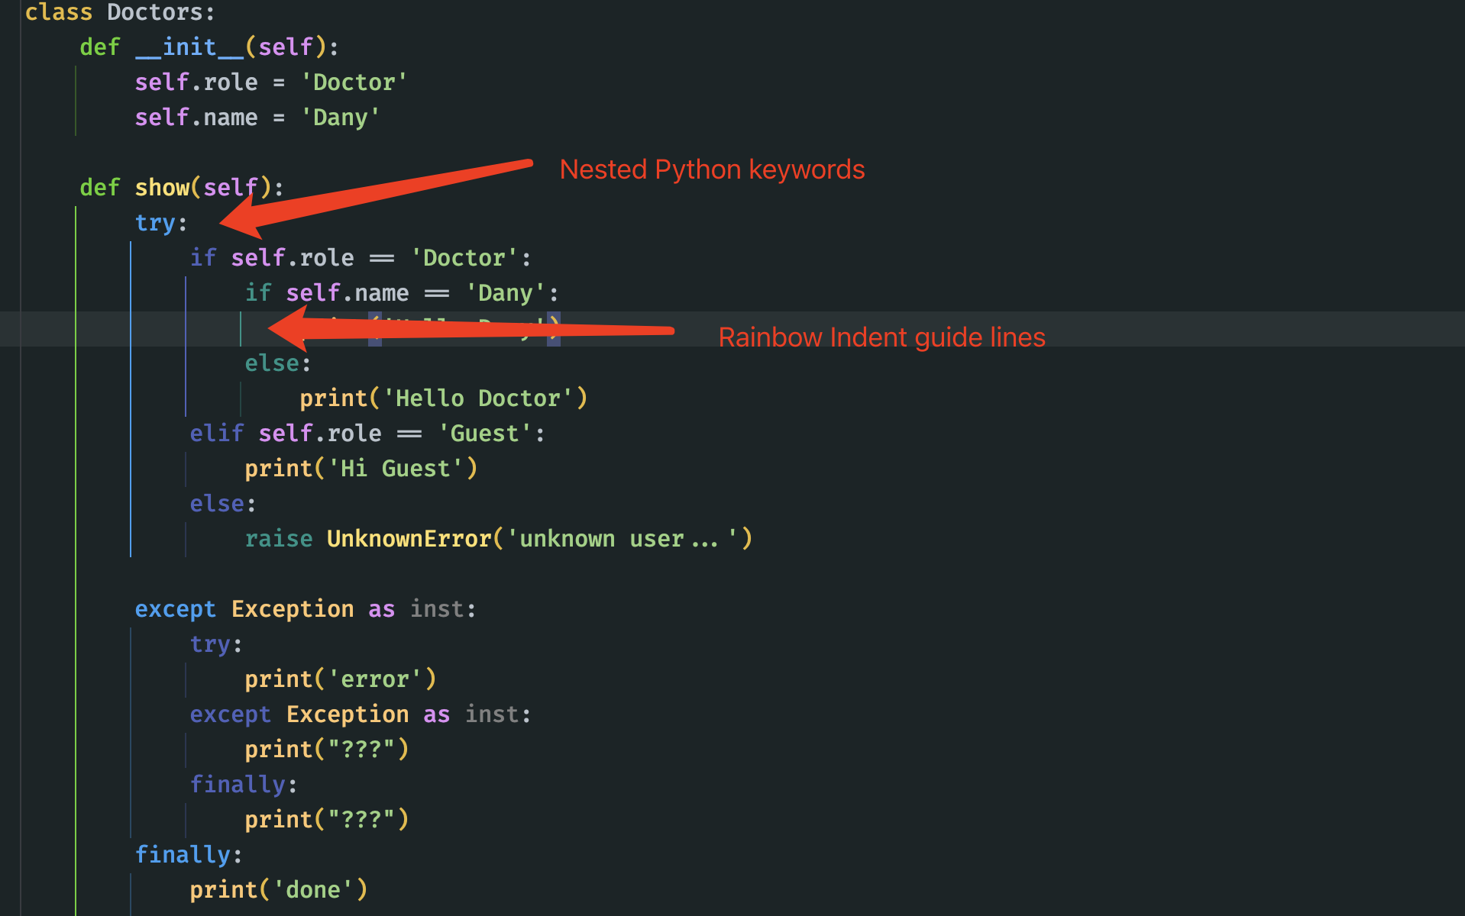Click the class name Doctors
The height and width of the screenshot is (916, 1465).
pos(157,12)
